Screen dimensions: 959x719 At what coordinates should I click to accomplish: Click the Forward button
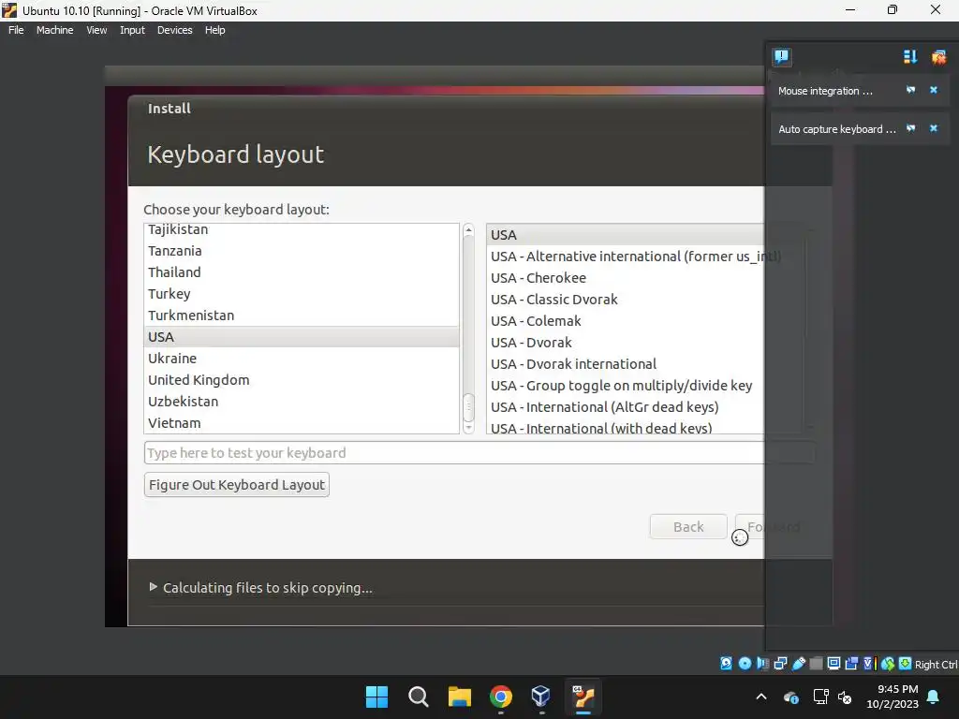pos(773,527)
